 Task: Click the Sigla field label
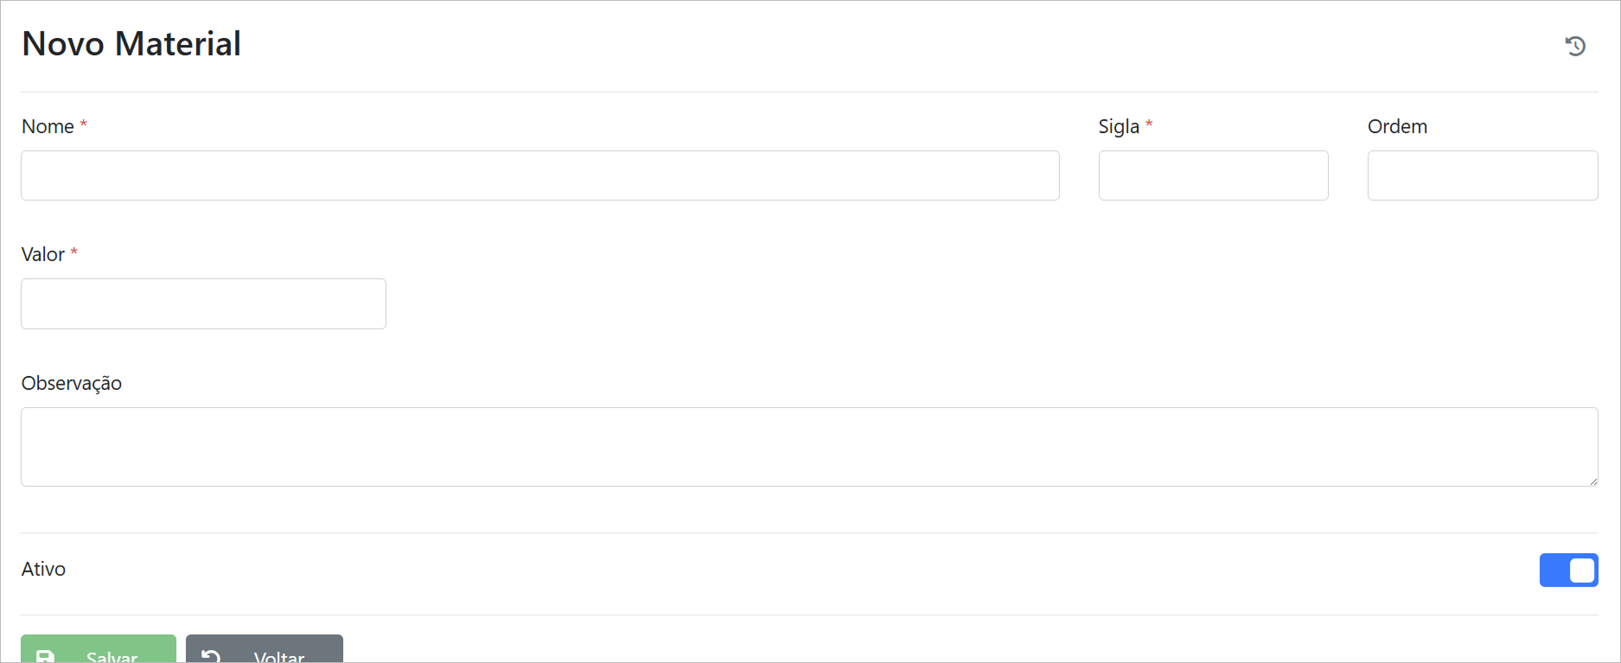point(1119,127)
